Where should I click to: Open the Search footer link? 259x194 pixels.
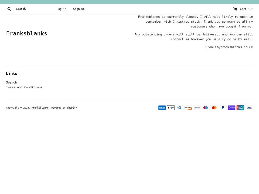point(11,82)
